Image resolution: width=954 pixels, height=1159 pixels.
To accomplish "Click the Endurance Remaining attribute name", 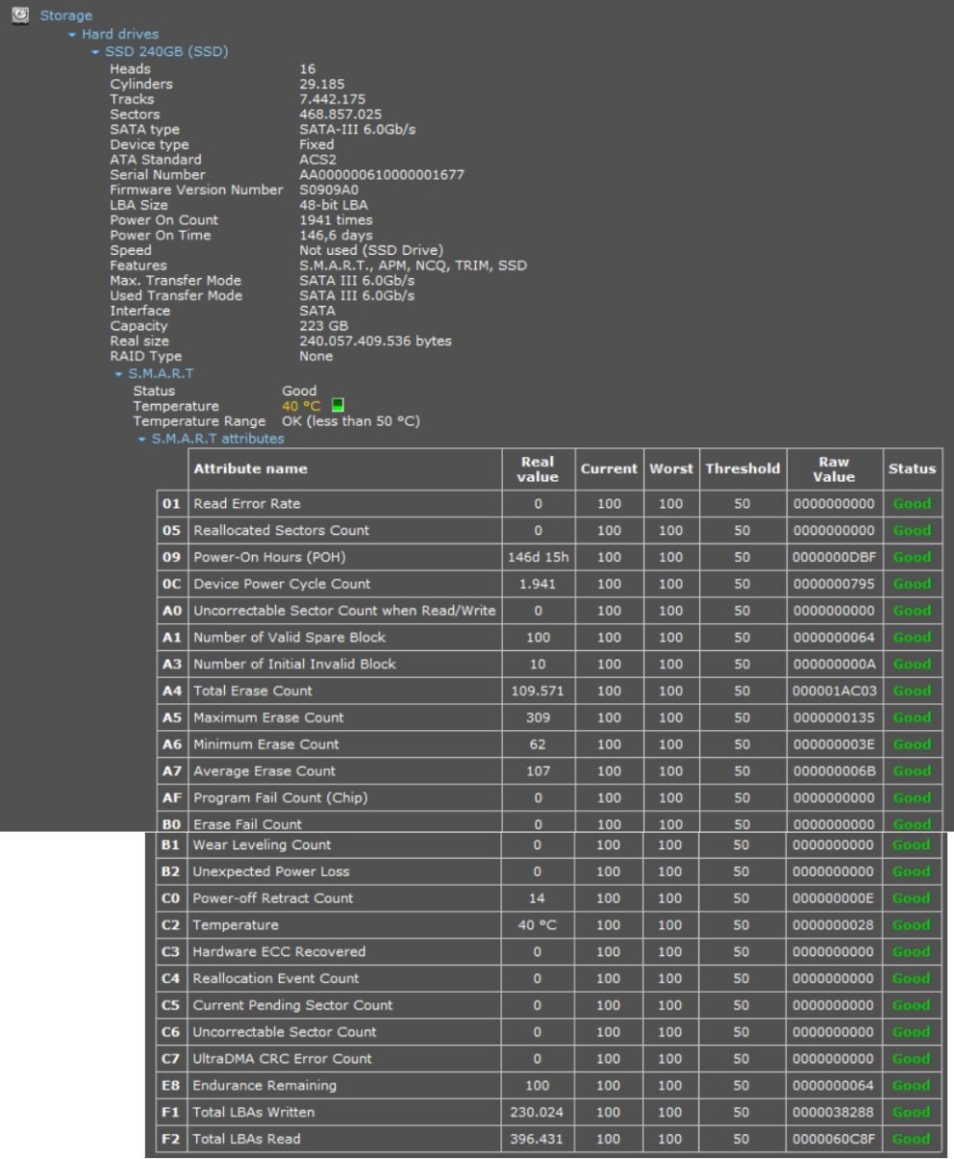I will click(x=265, y=1086).
